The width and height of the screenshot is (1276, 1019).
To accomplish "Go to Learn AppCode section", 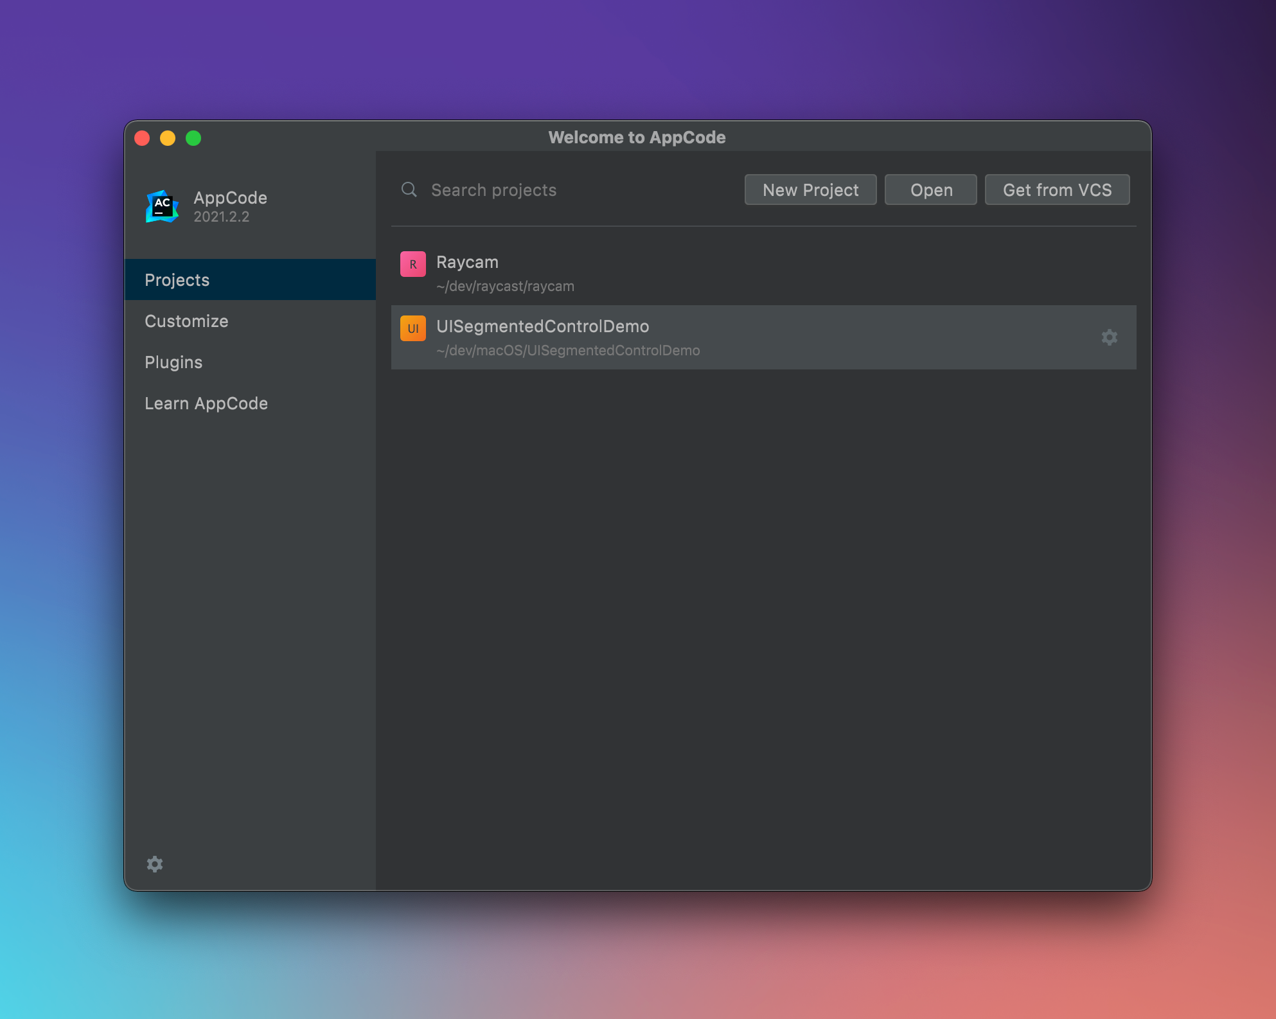I will 206,403.
